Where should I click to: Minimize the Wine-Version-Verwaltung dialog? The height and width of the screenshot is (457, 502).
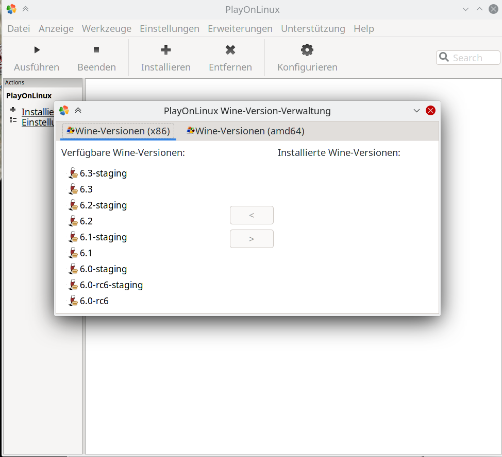coord(416,111)
